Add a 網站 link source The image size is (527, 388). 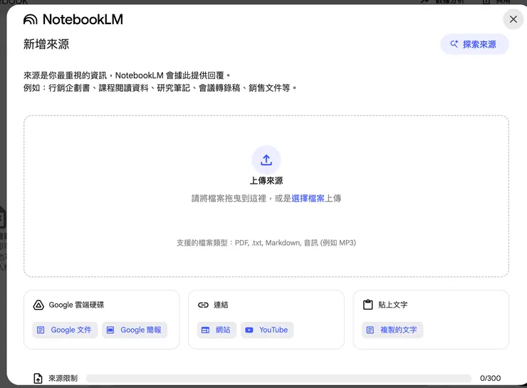(216, 330)
